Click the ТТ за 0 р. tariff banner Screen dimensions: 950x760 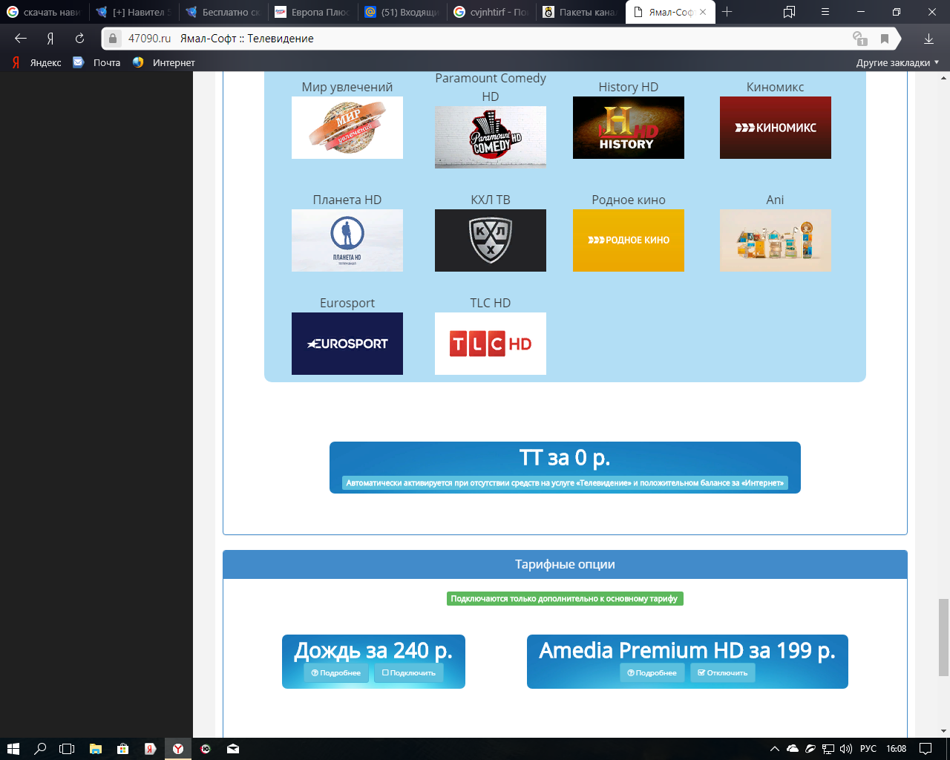[x=565, y=468]
